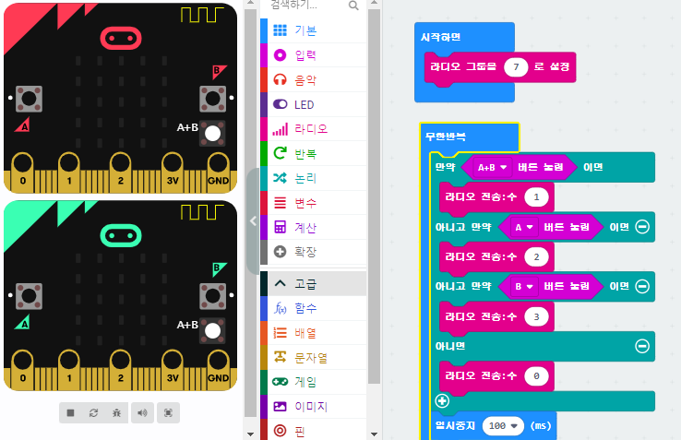Click the search magnifier in the toolbox
Image resolution: width=681 pixels, height=440 pixels.
(353, 6)
